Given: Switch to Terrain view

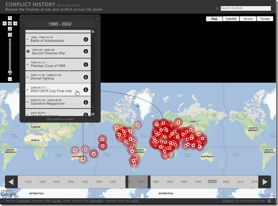Looking at the screenshot, I should (x=265, y=19).
